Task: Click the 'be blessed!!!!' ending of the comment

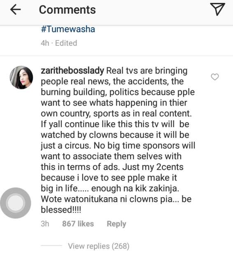Action: click(x=116, y=205)
